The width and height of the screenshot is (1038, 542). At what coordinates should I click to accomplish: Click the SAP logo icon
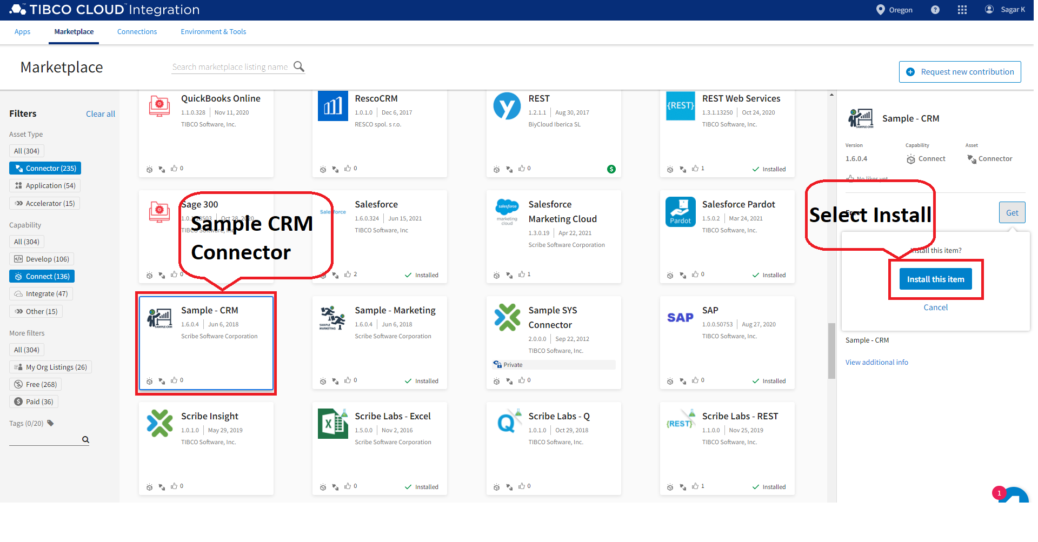pyautogui.click(x=680, y=318)
